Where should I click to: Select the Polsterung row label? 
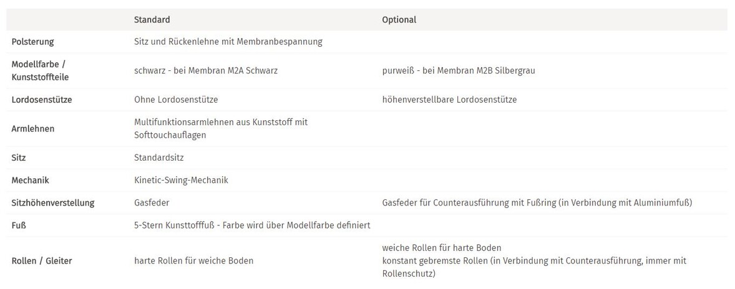point(33,42)
